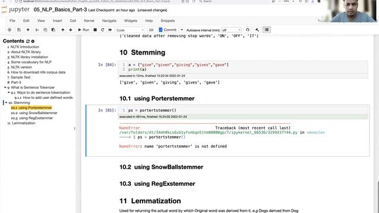Open the Edit menu
The width and height of the screenshot is (379, 213).
pyautogui.click(x=26, y=21)
